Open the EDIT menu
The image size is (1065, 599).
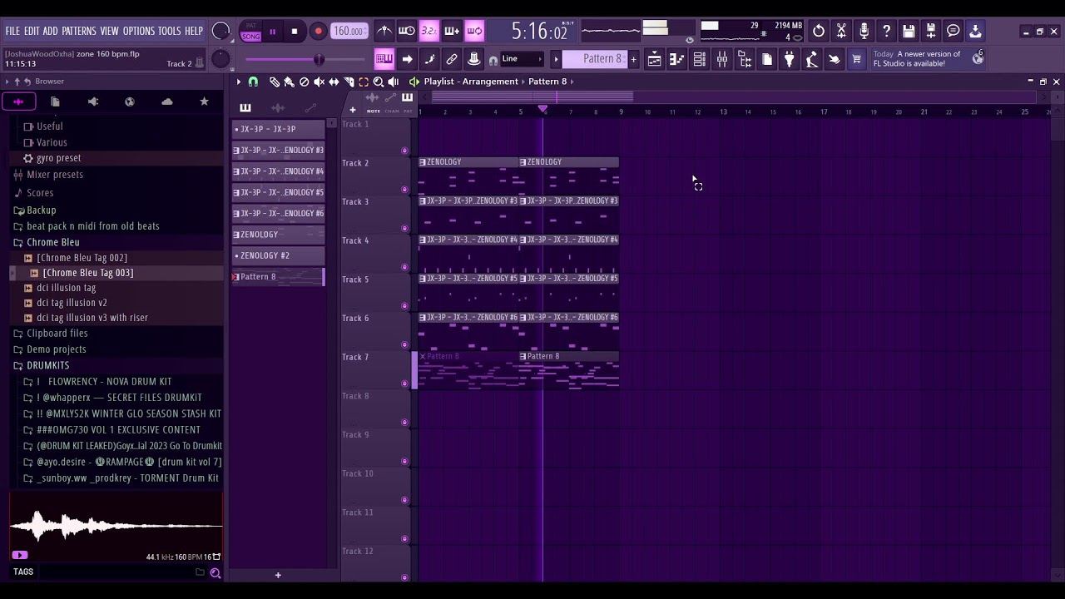pos(32,31)
